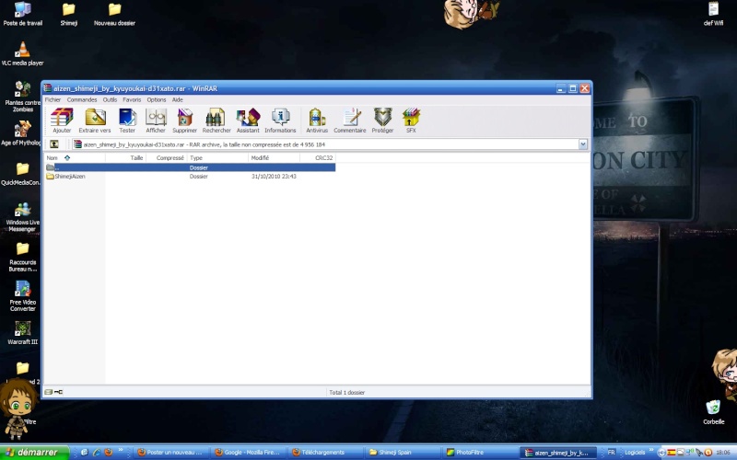Click the drive icon in status bar
Image resolution: width=737 pixels, height=460 pixels.
point(49,392)
